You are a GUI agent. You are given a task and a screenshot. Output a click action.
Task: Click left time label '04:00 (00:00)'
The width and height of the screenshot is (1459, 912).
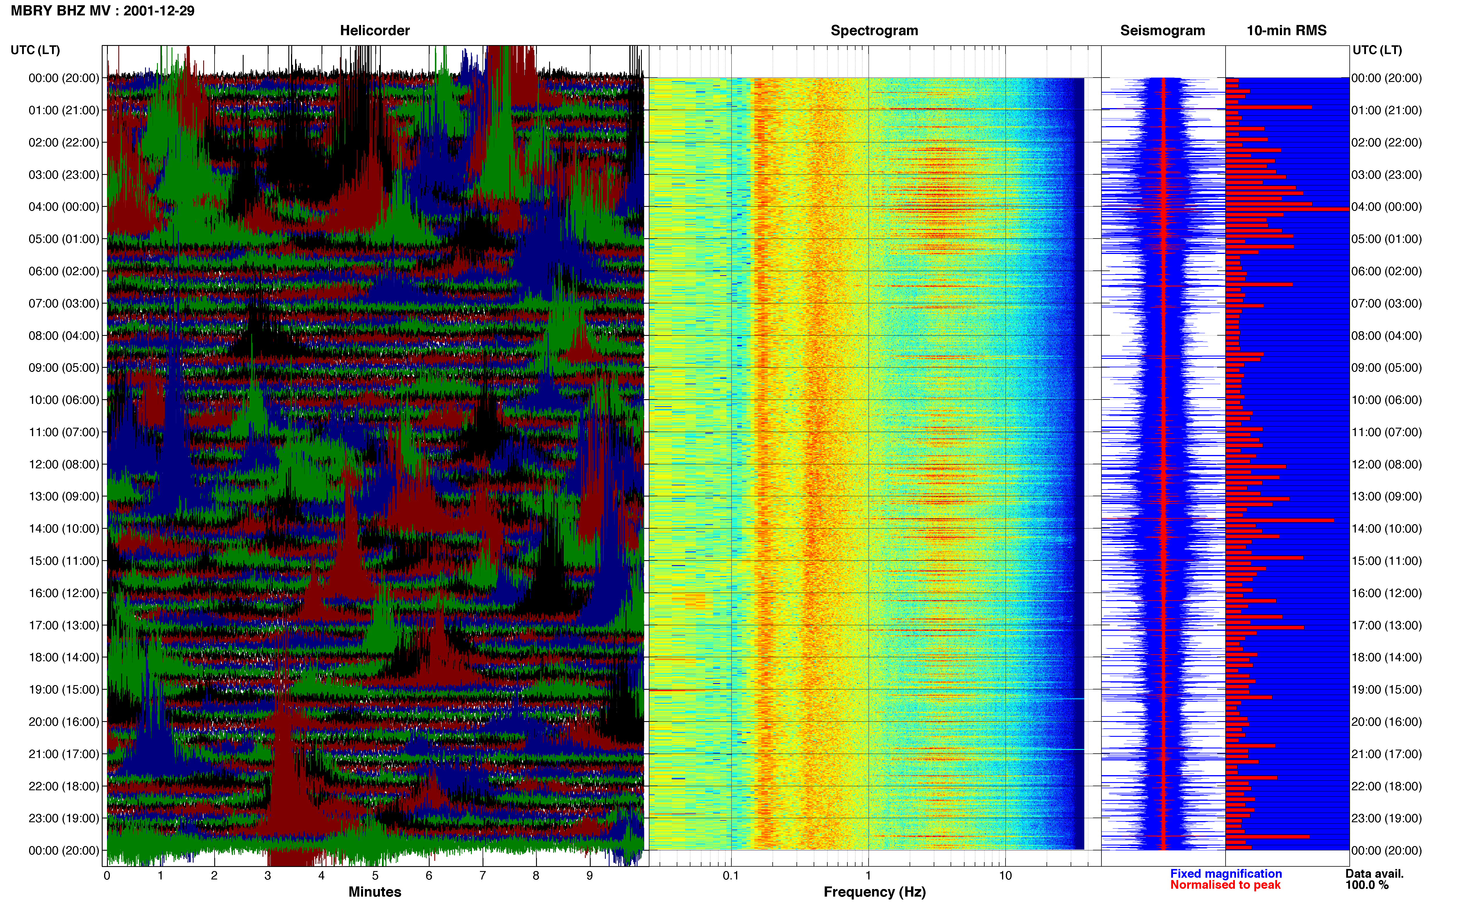(x=64, y=207)
